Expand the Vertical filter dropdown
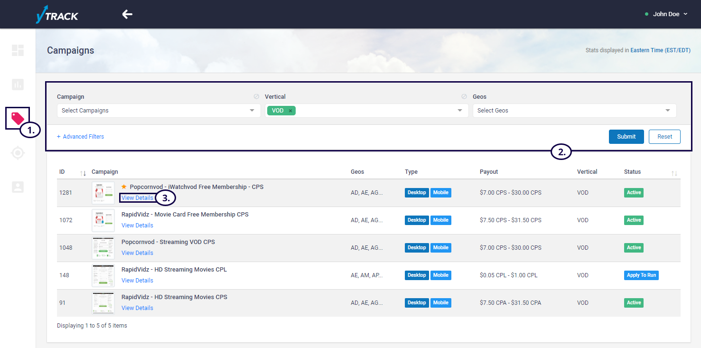This screenshot has height=348, width=701. [459, 111]
